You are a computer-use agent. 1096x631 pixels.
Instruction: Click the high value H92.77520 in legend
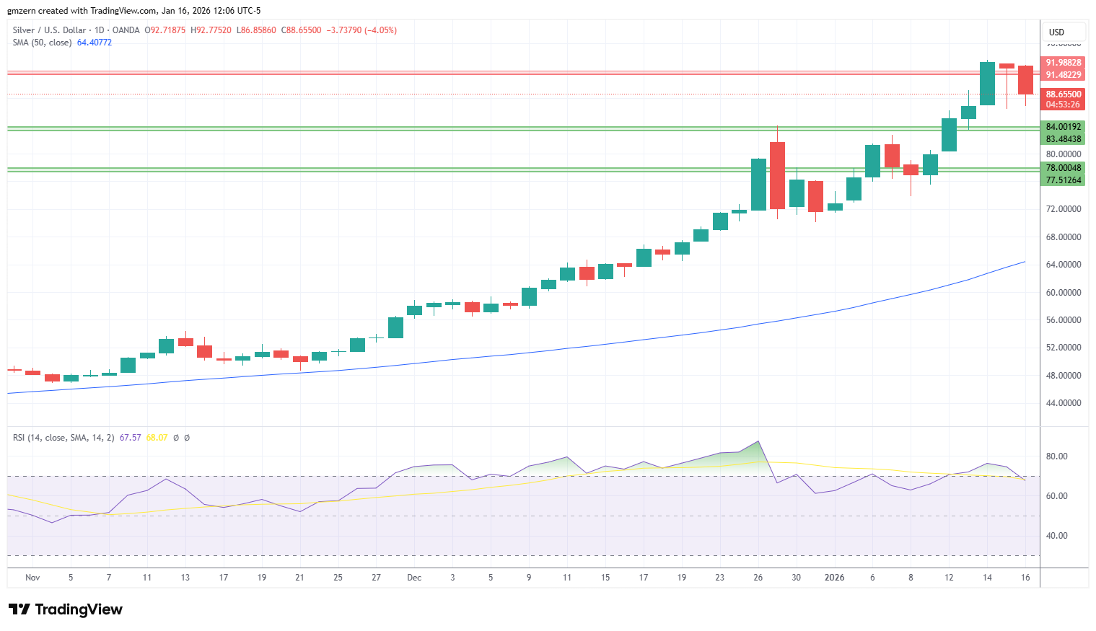click(211, 30)
